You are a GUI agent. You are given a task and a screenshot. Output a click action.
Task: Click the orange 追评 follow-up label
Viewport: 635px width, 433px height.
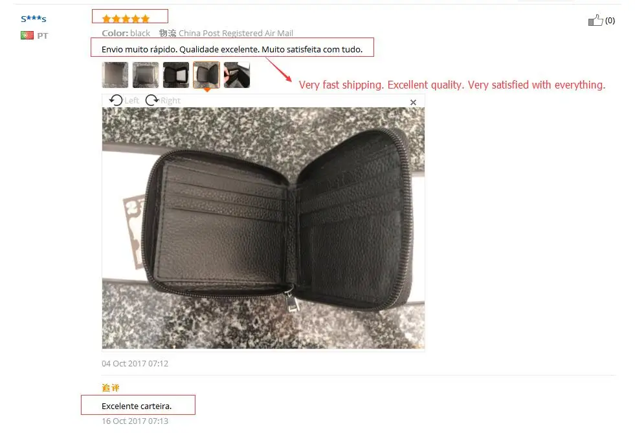pos(111,388)
